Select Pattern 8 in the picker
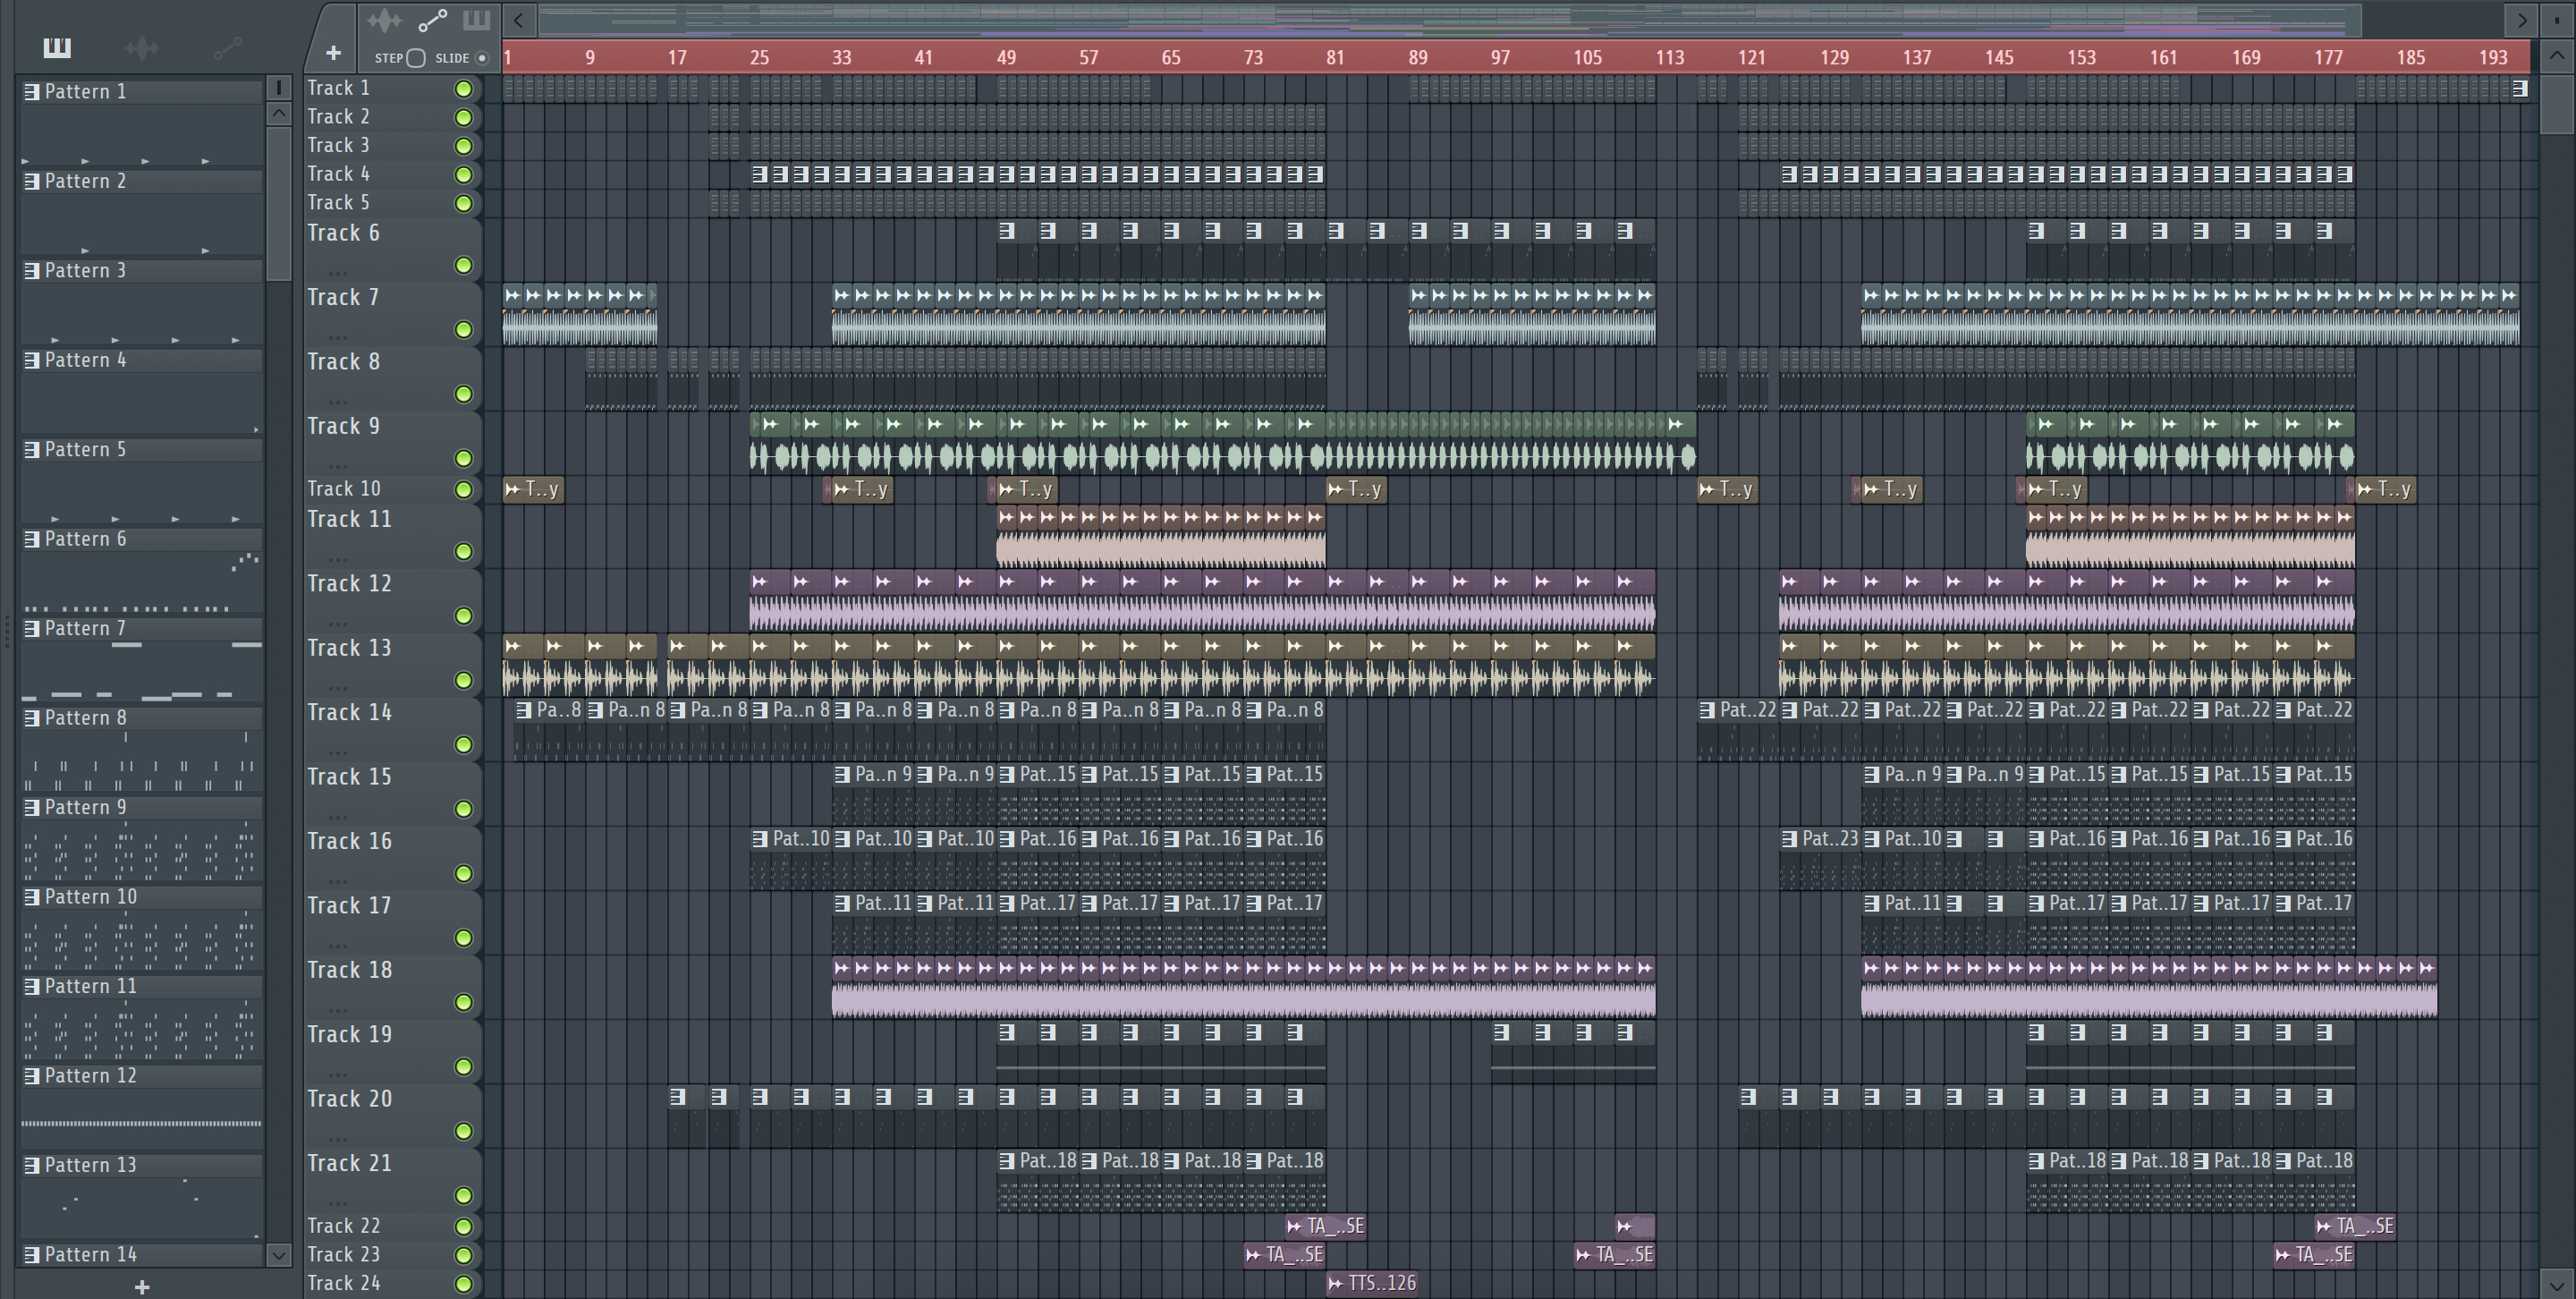This screenshot has height=1299, width=2576. pos(142,718)
